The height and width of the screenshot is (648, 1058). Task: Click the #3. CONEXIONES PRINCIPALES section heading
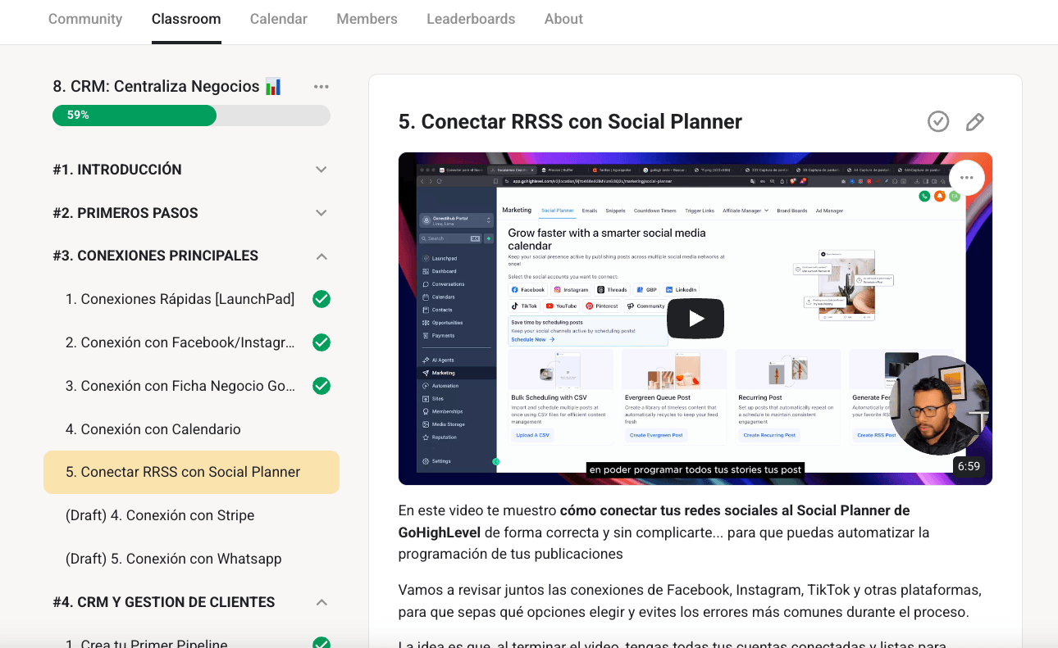156,256
